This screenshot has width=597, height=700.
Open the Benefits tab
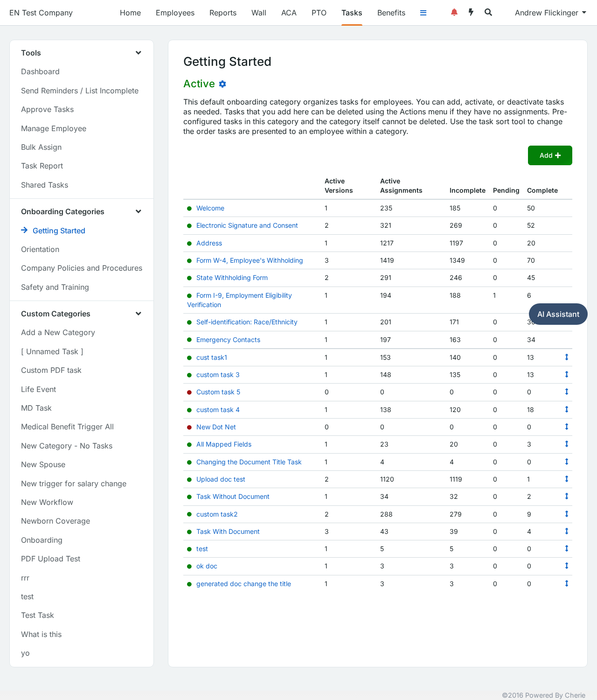(391, 13)
